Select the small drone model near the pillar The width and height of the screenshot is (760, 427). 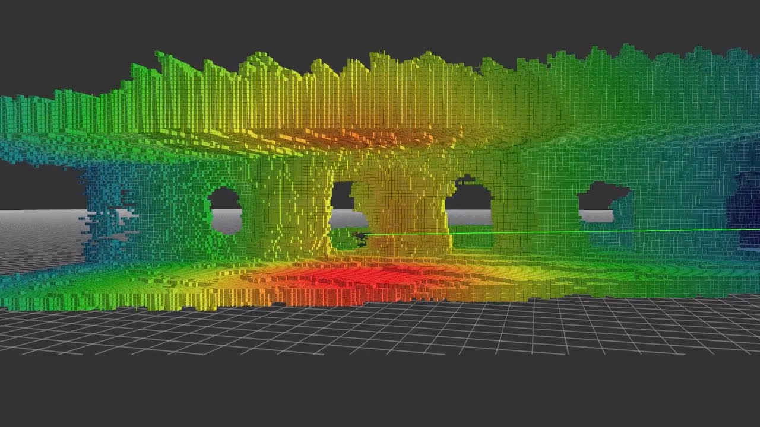[x=360, y=236]
